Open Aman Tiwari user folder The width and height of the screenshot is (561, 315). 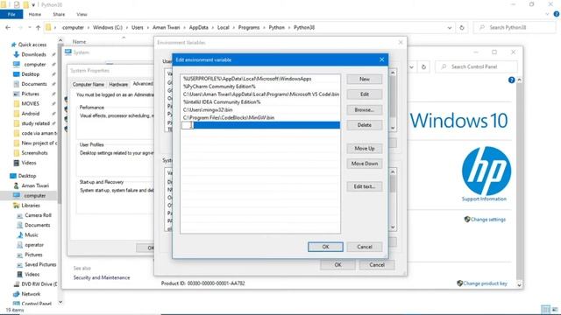click(35, 185)
